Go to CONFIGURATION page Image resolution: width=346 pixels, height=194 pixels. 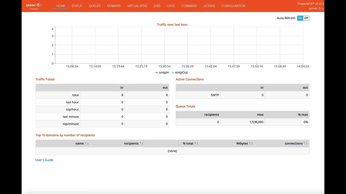click(233, 6)
